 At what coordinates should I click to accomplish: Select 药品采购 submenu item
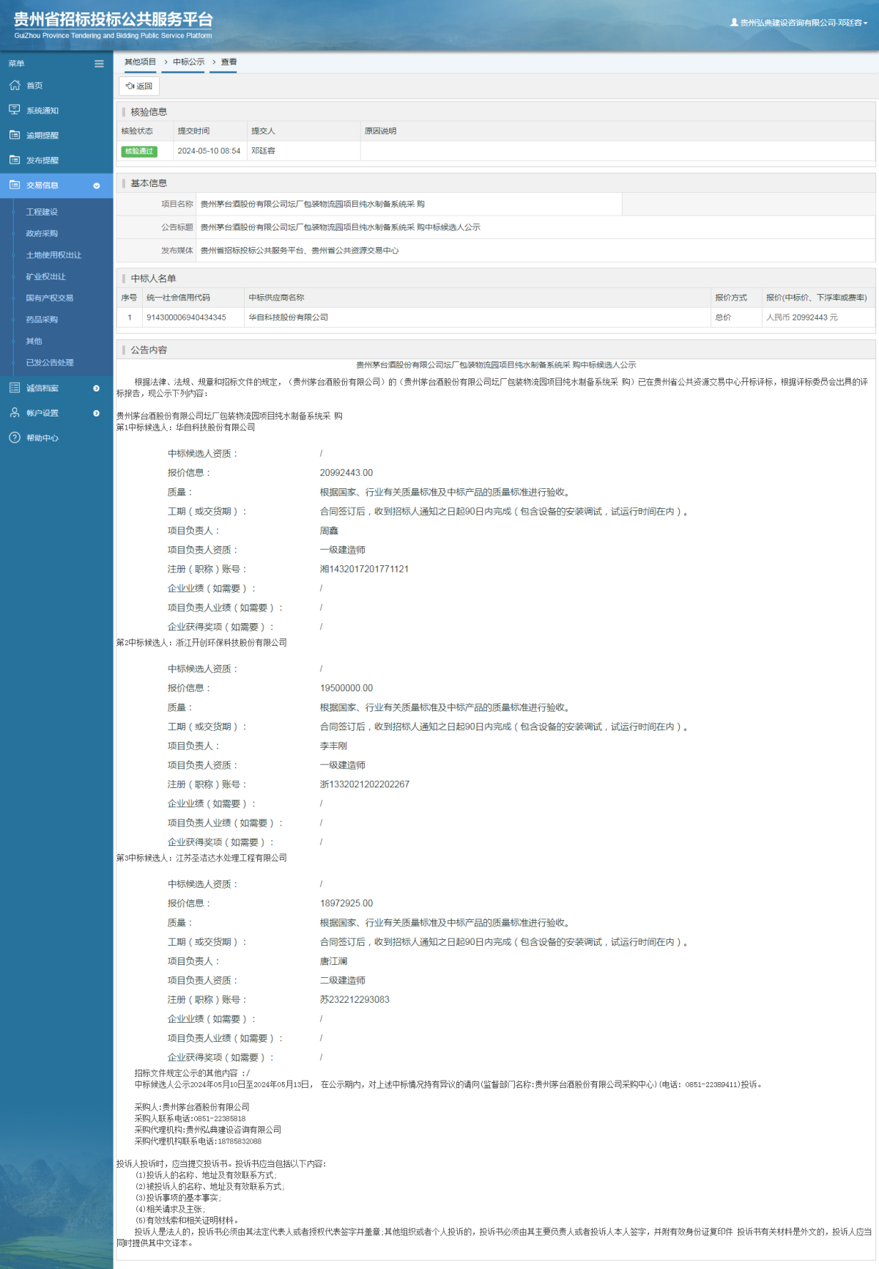[42, 320]
